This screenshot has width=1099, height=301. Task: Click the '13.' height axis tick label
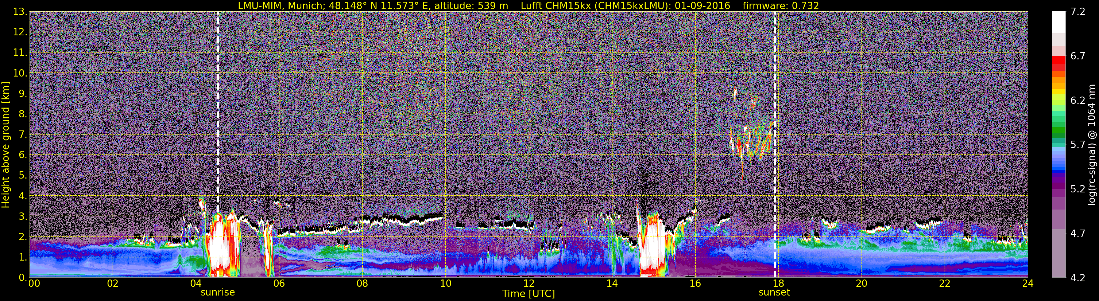[20, 12]
